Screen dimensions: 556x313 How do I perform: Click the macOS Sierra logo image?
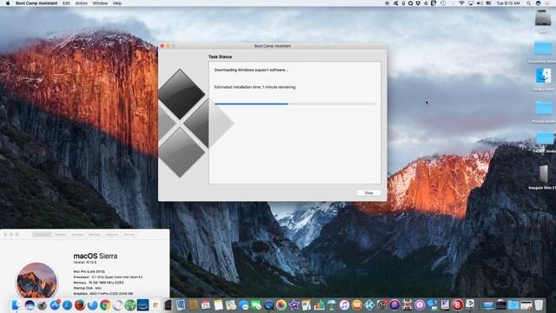click(x=36, y=280)
